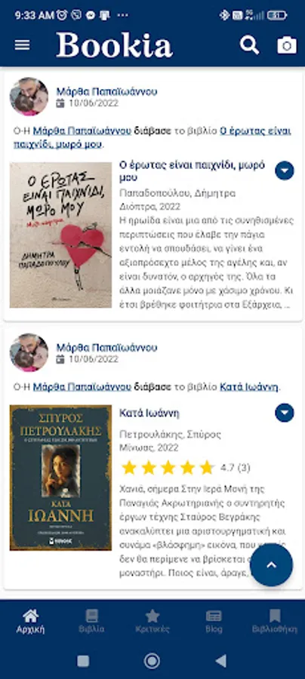Image resolution: width=305 pixels, height=679 pixels.
Task: Select the Αρχική home tab
Action: 30,622
